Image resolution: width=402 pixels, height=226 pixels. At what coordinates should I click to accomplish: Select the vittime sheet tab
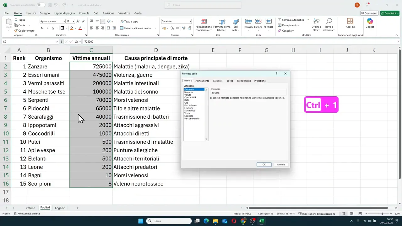[x=30, y=208]
